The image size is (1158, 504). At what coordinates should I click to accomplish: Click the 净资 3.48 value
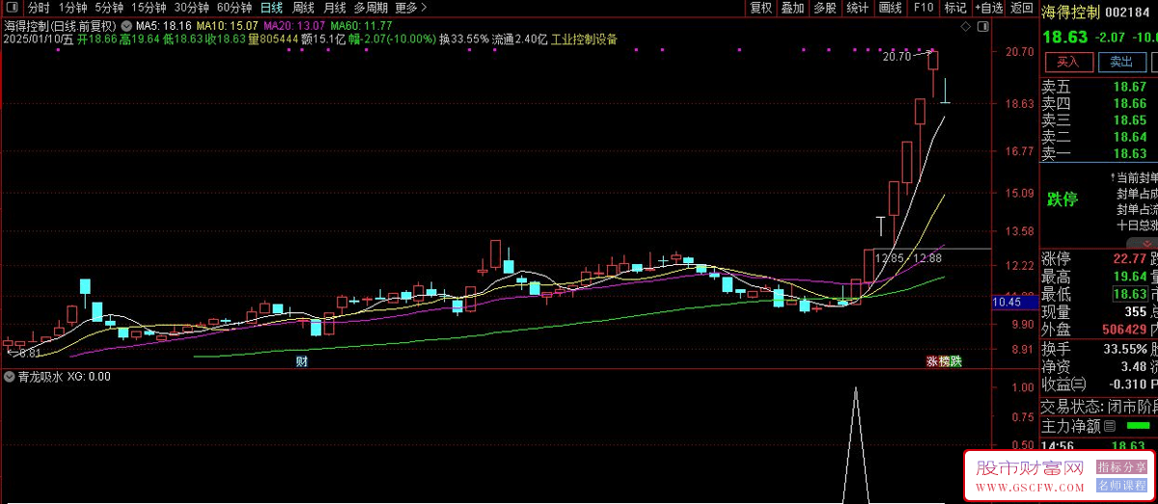click(x=1133, y=367)
